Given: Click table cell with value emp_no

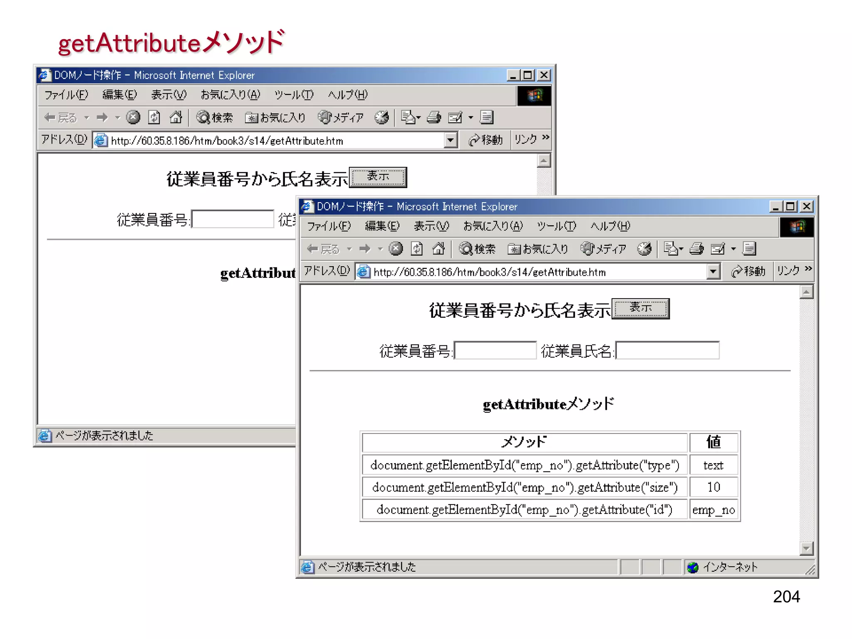Looking at the screenshot, I should coord(713,509).
